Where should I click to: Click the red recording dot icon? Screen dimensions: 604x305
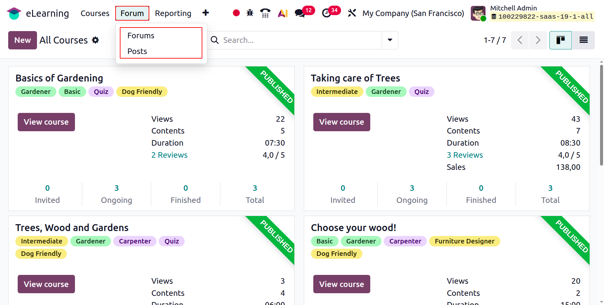click(236, 13)
